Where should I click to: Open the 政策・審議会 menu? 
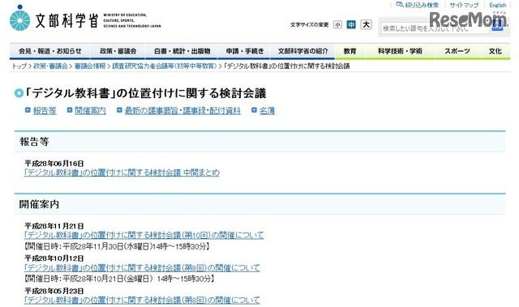tap(118, 51)
